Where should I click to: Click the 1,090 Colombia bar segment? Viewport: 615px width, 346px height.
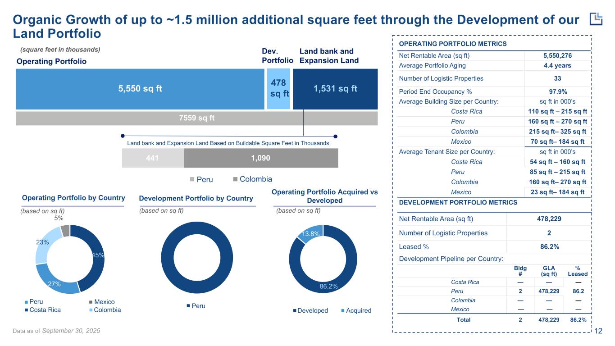pos(261,159)
